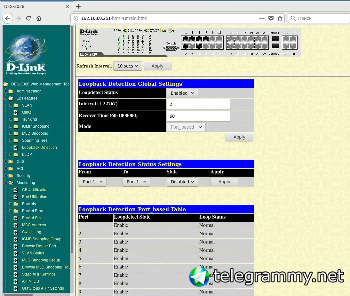Open the State Disabled dropdown
This screenshot has width=350, height=296.
pos(182,182)
